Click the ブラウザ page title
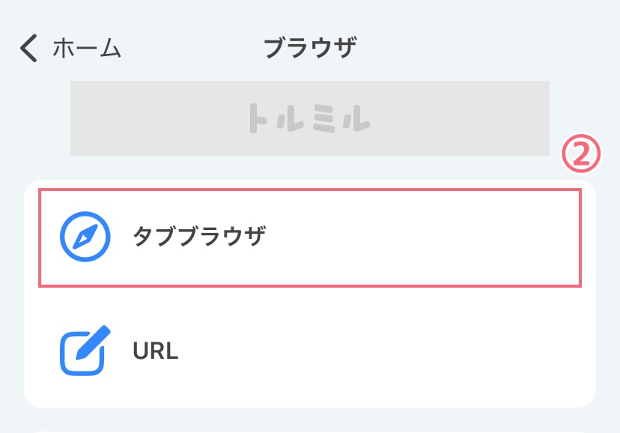The height and width of the screenshot is (433, 620). click(x=309, y=49)
